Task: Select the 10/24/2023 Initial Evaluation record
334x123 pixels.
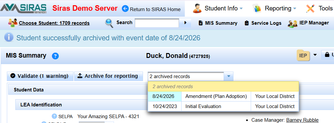Action: 223,106
